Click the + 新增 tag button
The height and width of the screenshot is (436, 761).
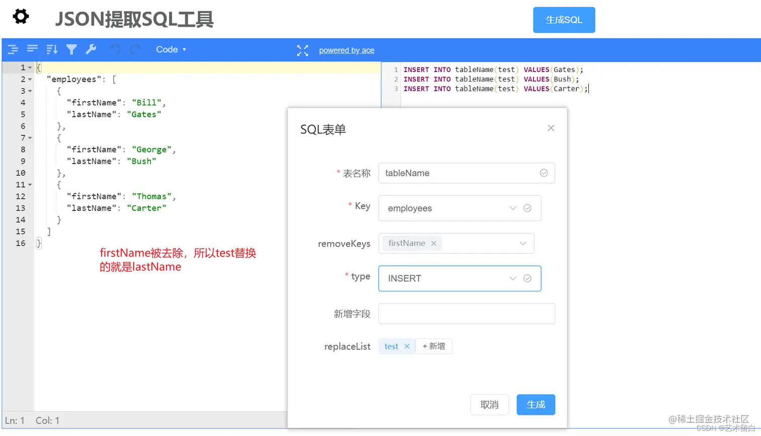434,346
